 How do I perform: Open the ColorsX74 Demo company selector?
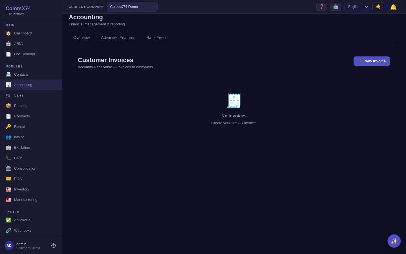tap(132, 7)
